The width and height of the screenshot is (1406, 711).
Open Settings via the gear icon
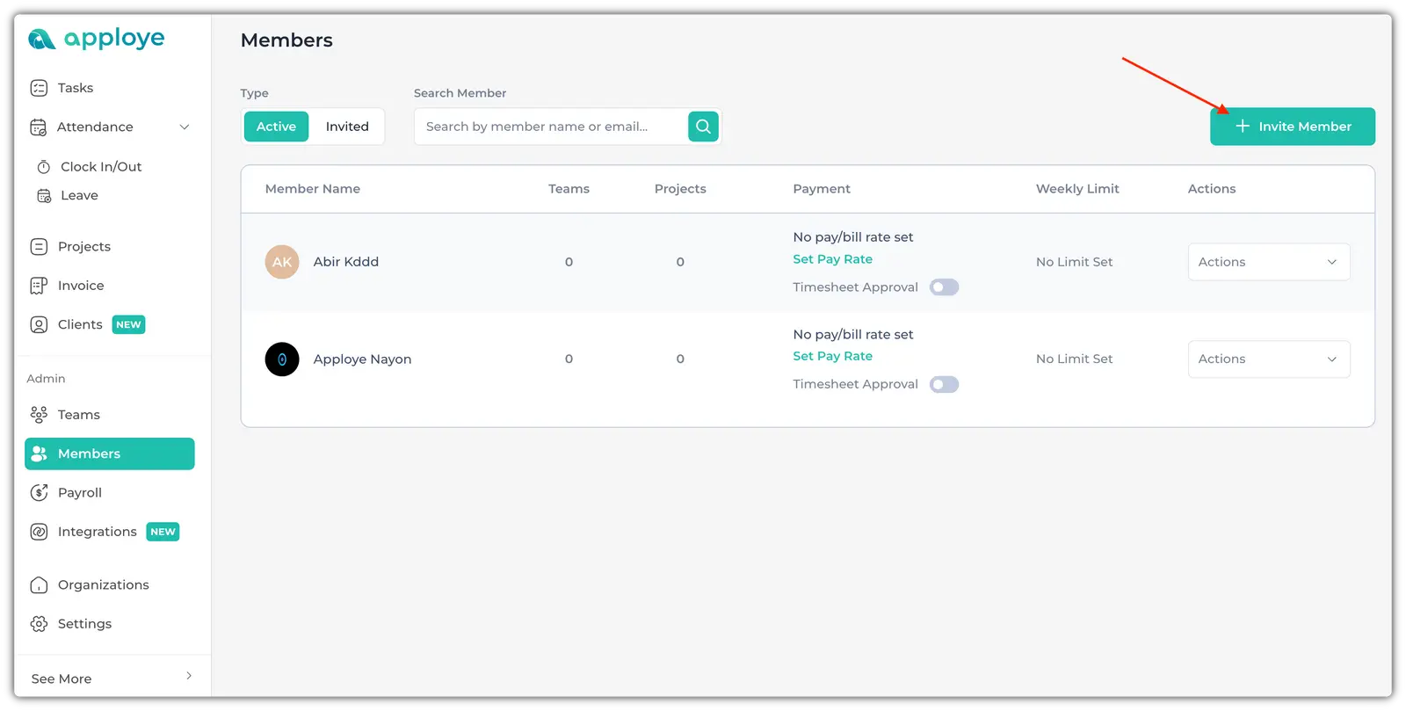pyautogui.click(x=39, y=624)
